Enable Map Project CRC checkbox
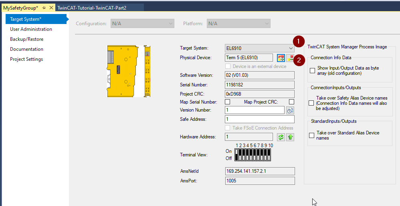400x206 pixels. tap(291, 102)
